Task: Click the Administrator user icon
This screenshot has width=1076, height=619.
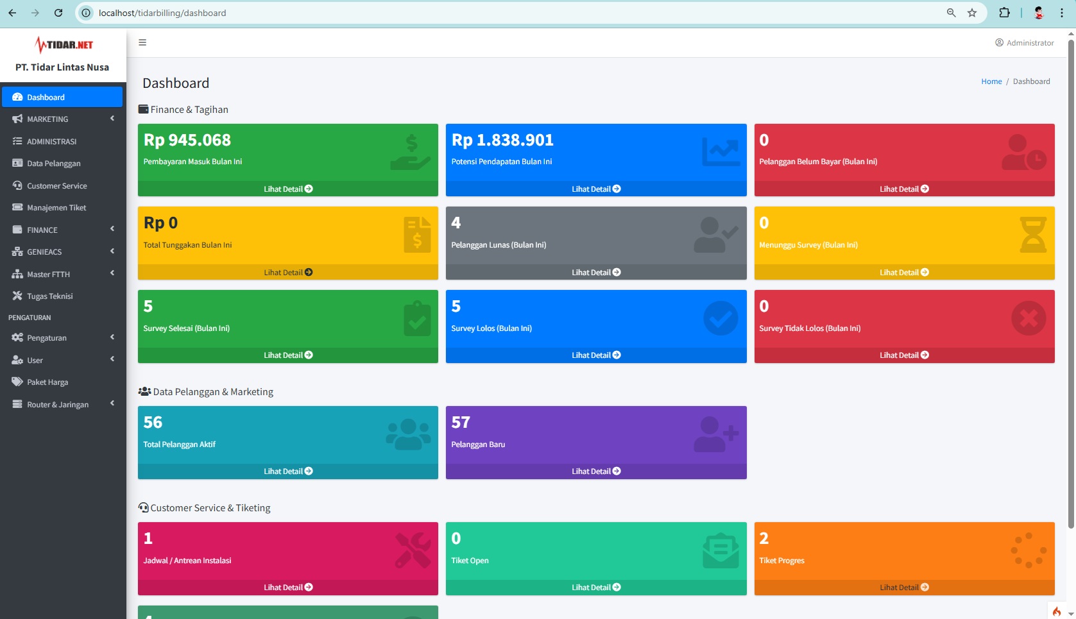Action: pos(999,42)
